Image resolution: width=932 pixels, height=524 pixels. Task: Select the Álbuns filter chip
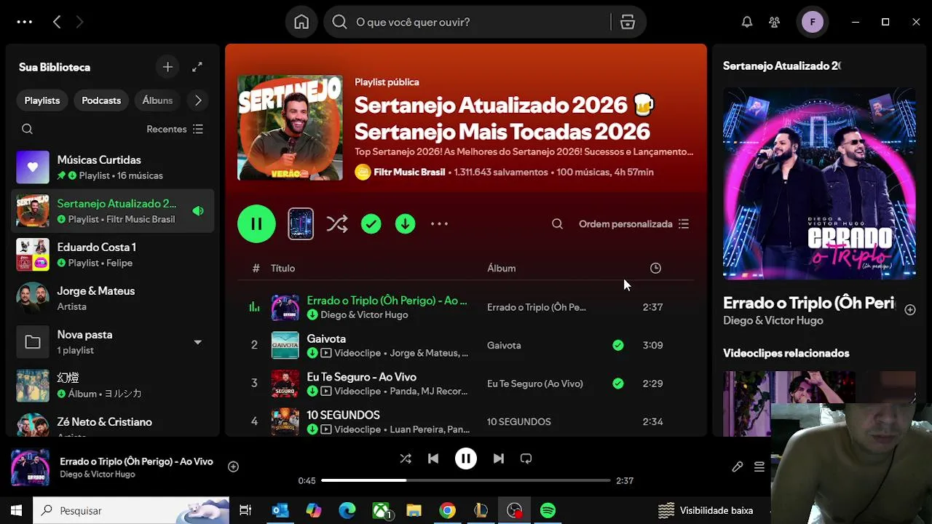[x=157, y=100]
